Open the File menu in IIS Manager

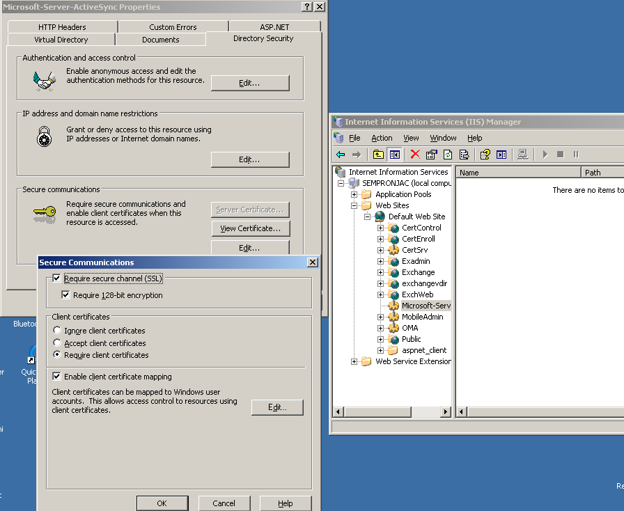pyautogui.click(x=354, y=138)
